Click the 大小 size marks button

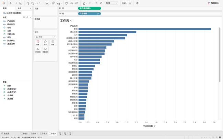click(45, 42)
